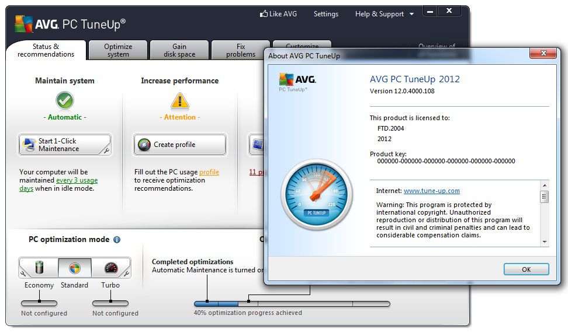
Task: Click the Economy Not configured slider
Action: click(39, 303)
